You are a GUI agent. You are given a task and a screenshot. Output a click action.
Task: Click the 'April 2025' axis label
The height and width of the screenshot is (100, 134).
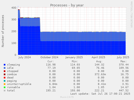98,57
